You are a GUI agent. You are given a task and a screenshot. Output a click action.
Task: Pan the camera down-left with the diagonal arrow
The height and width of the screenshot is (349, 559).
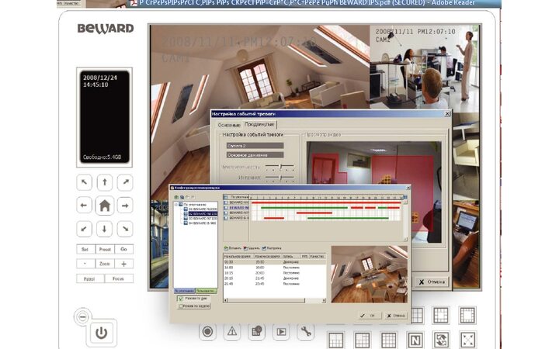(84, 229)
